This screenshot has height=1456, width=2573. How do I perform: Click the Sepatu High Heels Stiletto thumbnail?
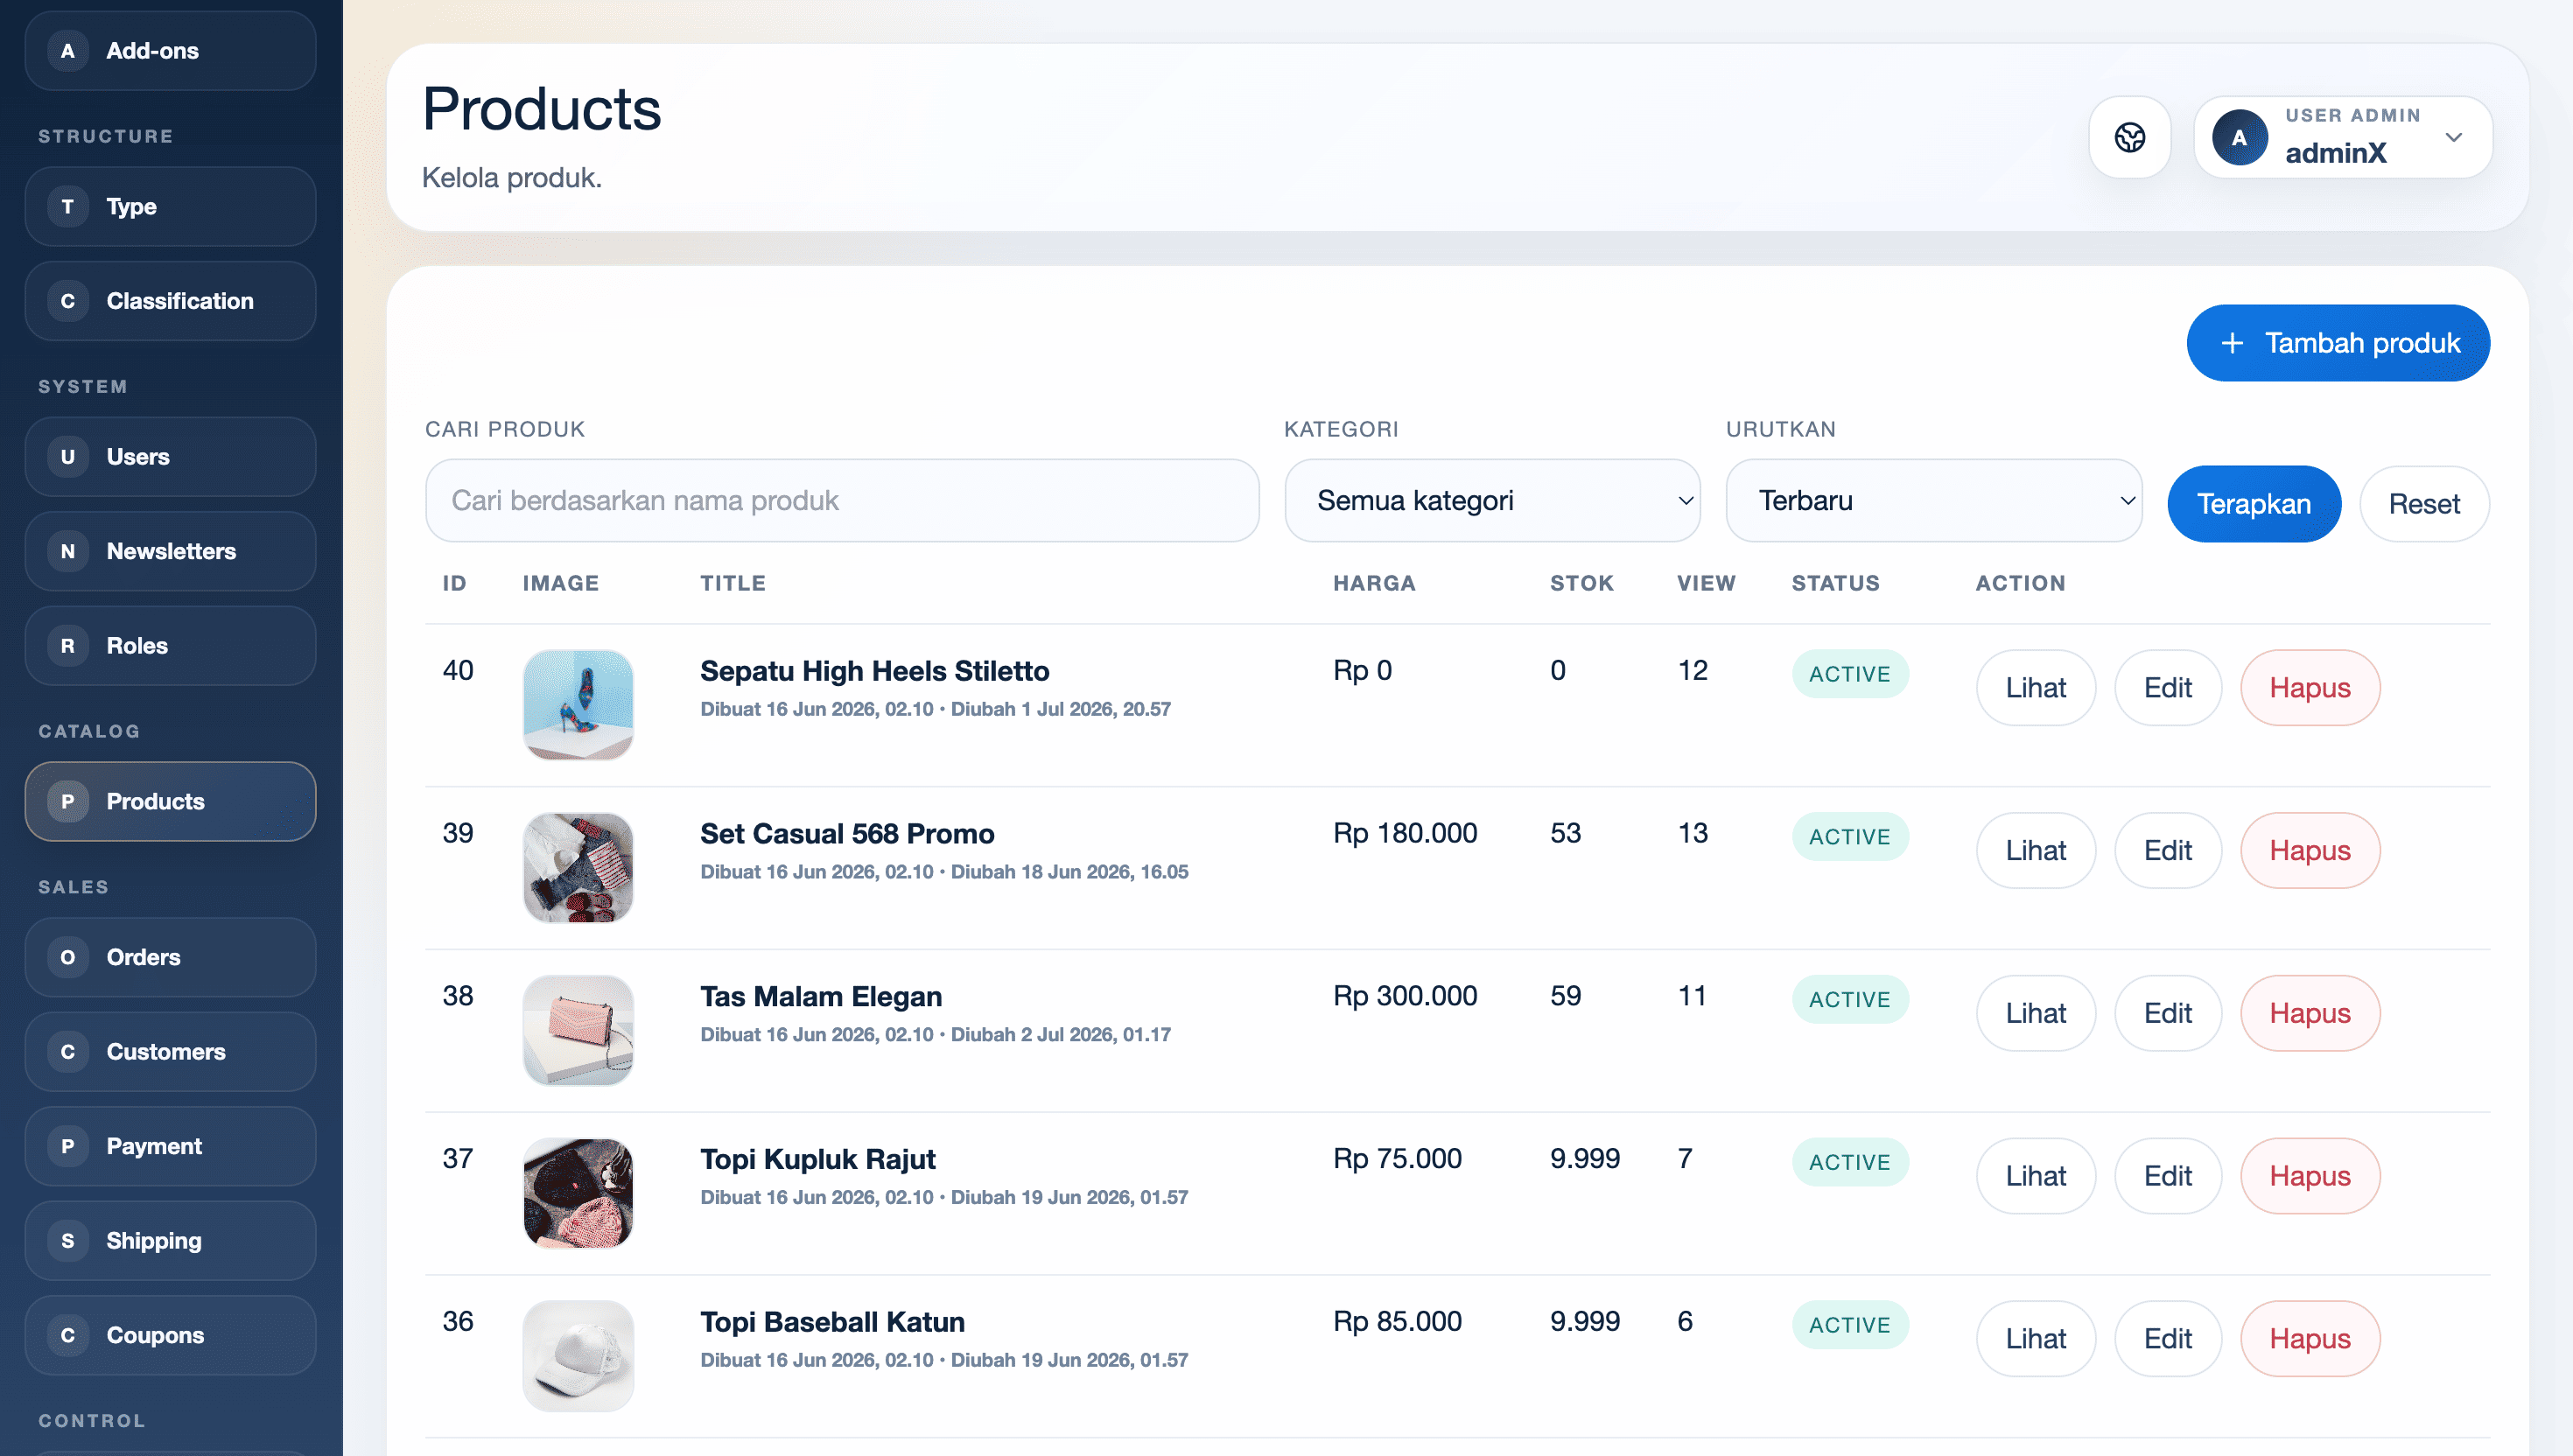[578, 705]
